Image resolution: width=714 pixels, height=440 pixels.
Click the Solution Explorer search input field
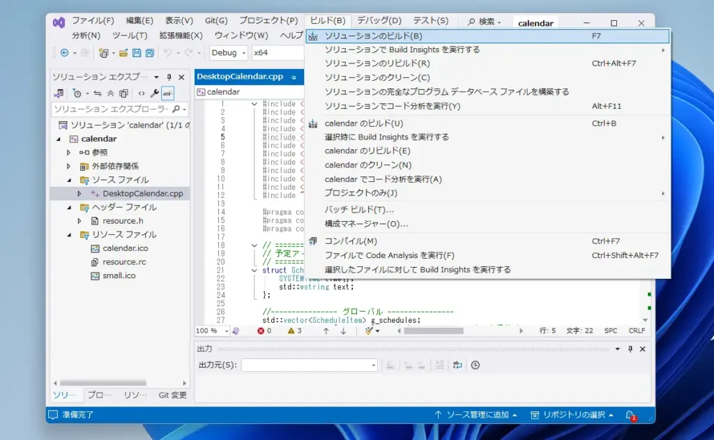(111, 109)
